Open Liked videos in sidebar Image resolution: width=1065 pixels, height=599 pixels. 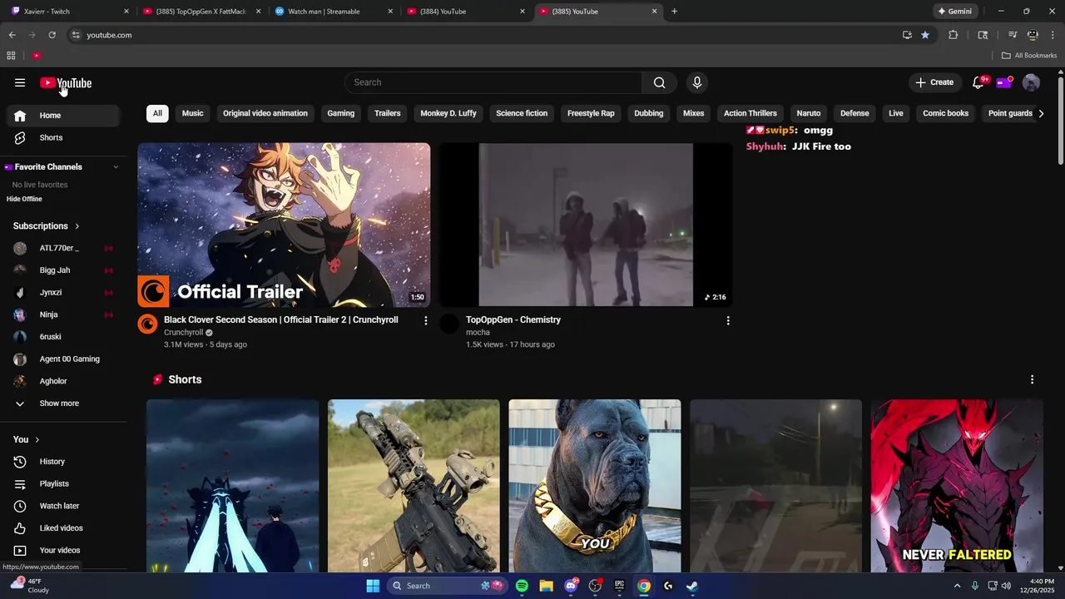point(63,528)
